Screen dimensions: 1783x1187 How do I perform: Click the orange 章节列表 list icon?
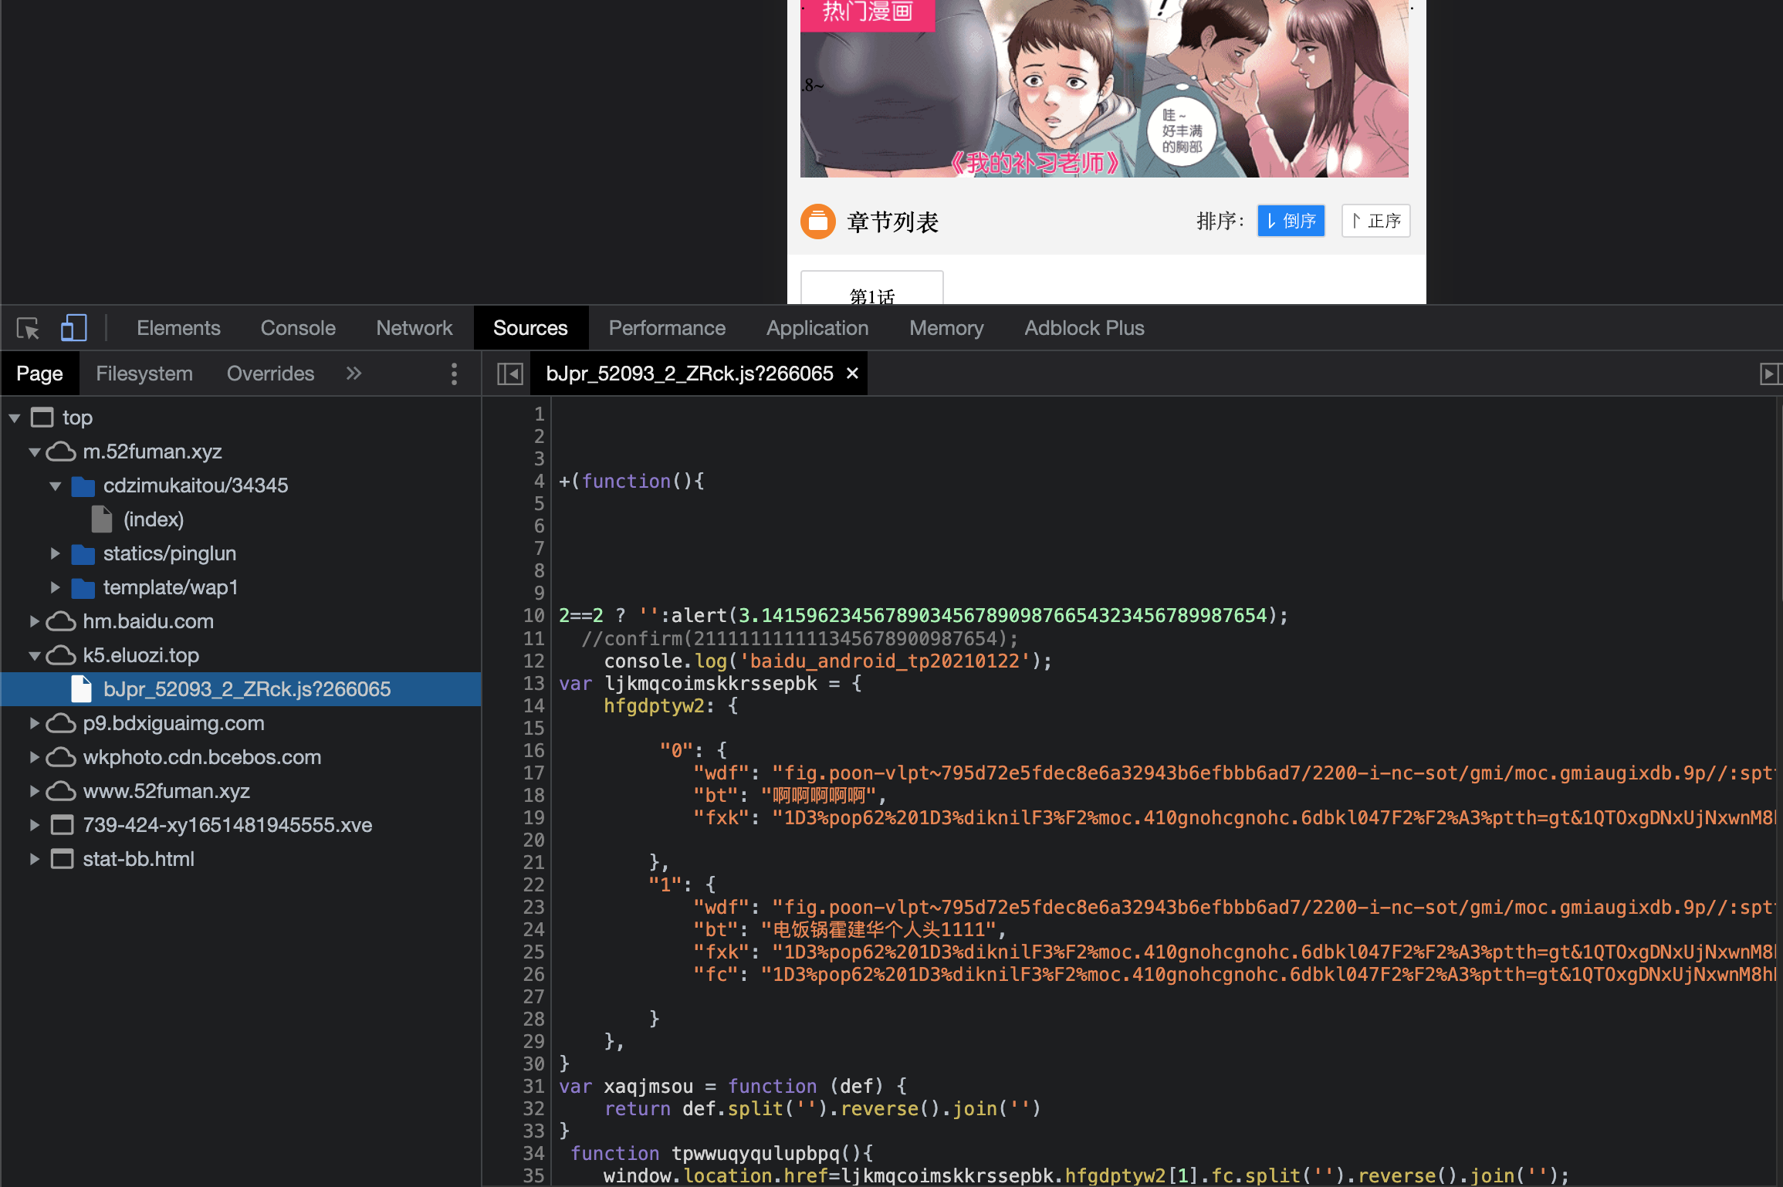click(x=817, y=222)
